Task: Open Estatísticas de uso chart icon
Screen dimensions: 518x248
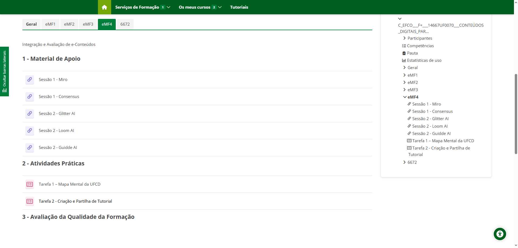Action: click(404, 60)
